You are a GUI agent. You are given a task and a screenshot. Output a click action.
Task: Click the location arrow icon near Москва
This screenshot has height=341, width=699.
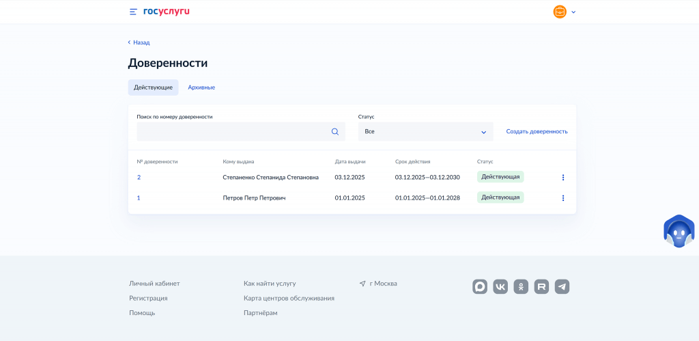click(x=362, y=284)
